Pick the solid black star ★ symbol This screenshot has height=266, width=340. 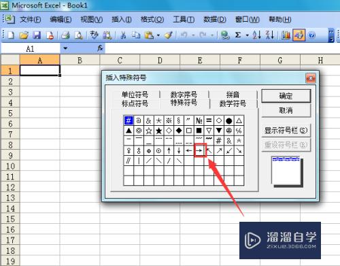(x=158, y=131)
